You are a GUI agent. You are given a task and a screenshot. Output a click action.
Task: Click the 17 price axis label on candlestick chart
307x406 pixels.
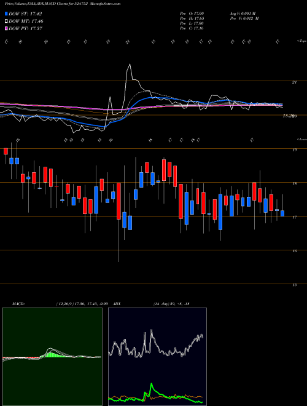click(x=294, y=218)
